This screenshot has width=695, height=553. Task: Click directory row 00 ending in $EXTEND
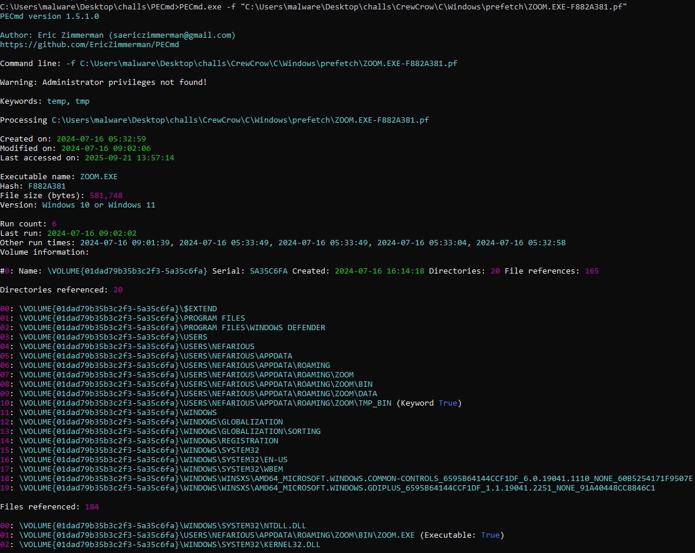pos(108,309)
